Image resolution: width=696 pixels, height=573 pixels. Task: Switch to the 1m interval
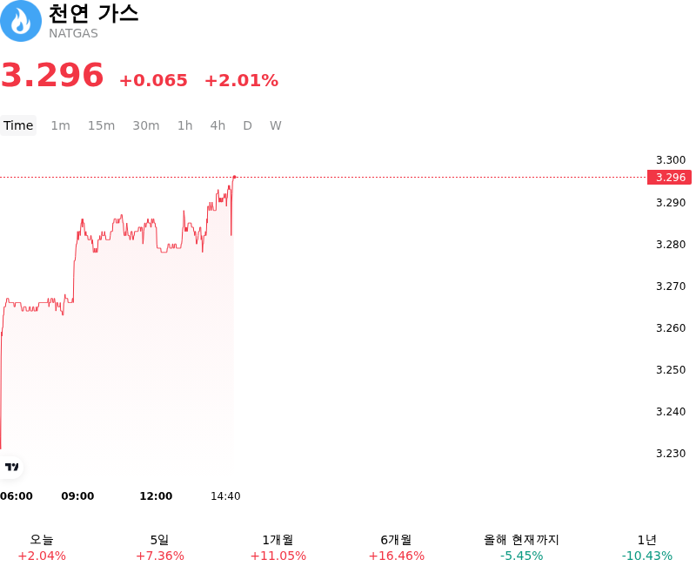tap(60, 125)
